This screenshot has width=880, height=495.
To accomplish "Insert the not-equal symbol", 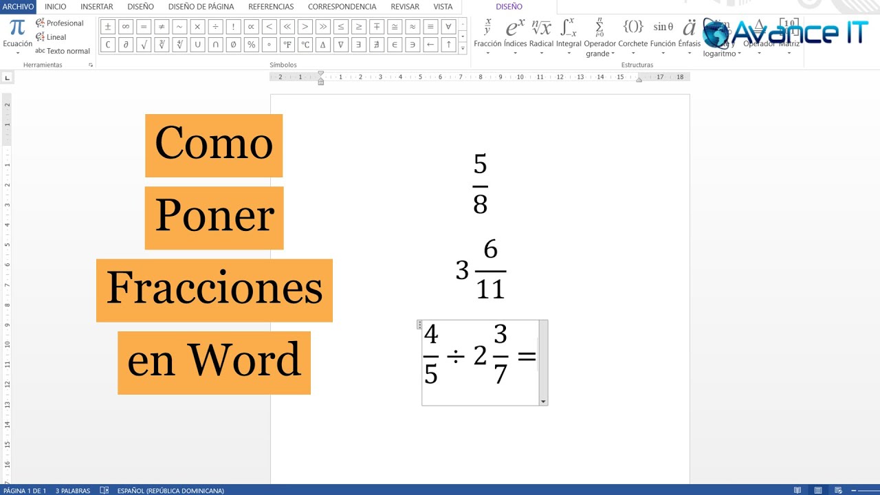I will (162, 27).
